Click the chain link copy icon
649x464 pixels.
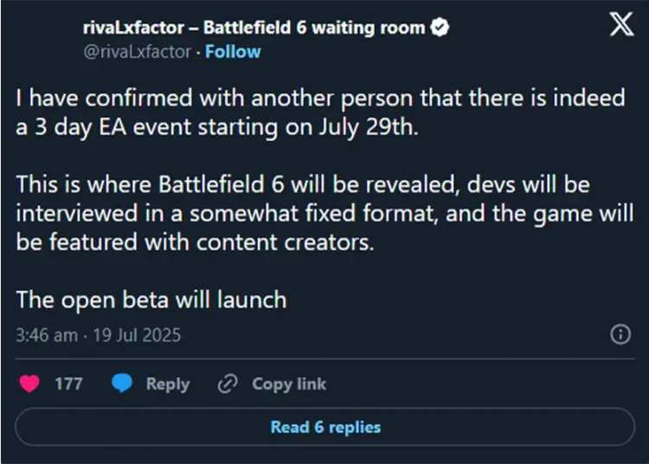[228, 383]
